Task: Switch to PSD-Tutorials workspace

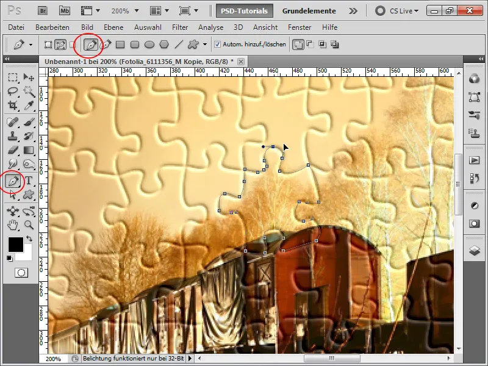Action: click(245, 11)
